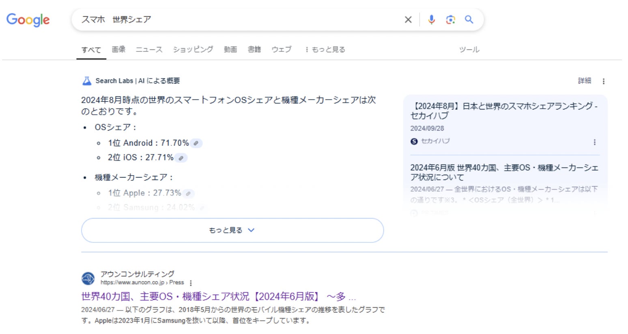
Task: Click the Search Labs | AI による概要 label
Action: pos(138,81)
